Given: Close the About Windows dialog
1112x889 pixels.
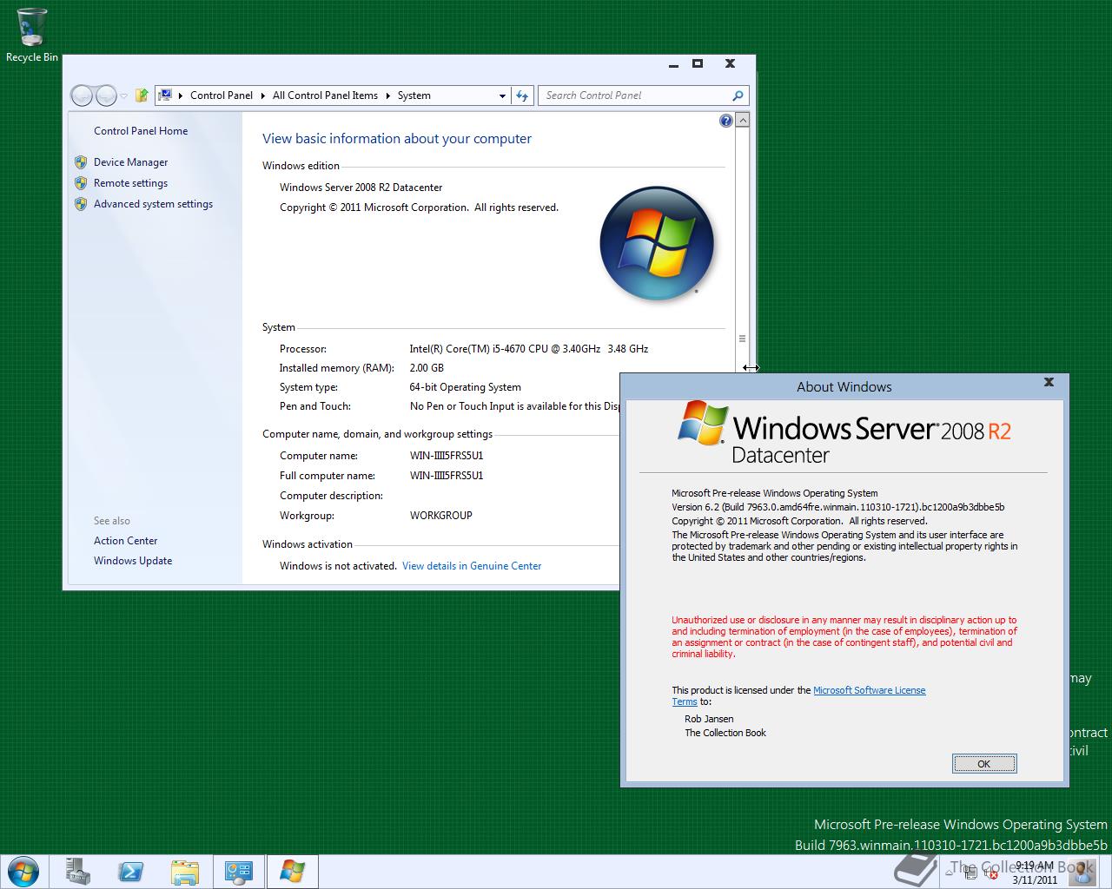Looking at the screenshot, I should 1049,382.
